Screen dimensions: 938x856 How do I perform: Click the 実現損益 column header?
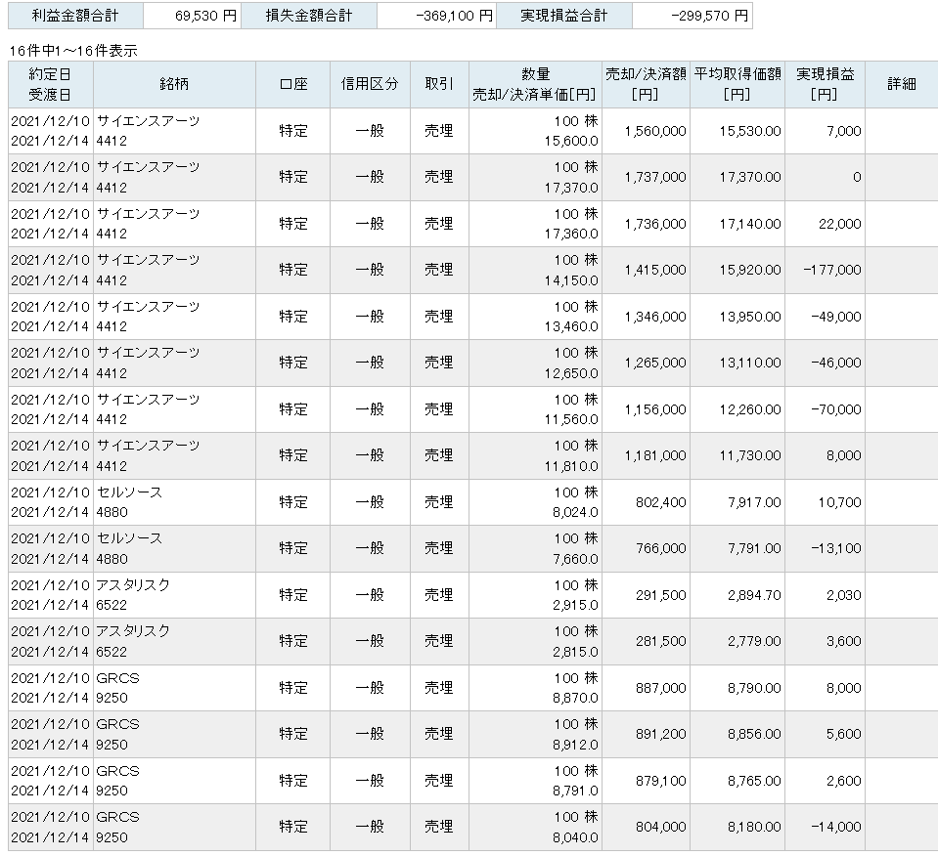pos(825,84)
